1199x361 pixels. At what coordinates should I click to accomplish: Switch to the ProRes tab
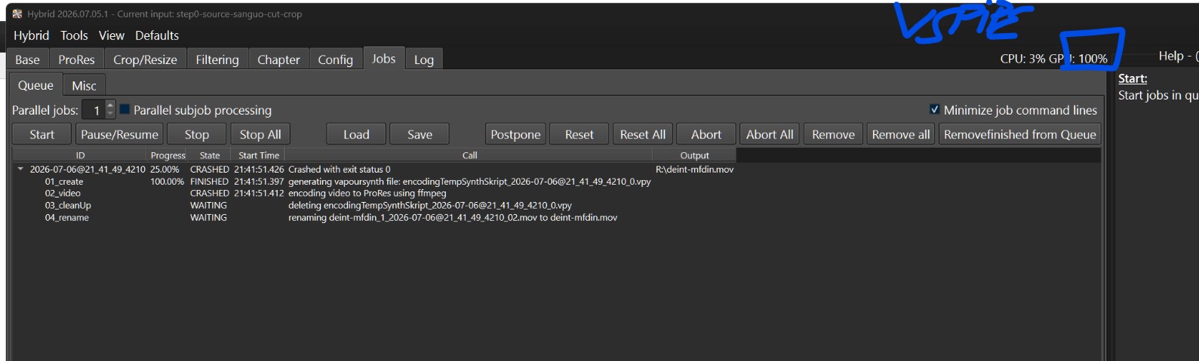coord(76,60)
